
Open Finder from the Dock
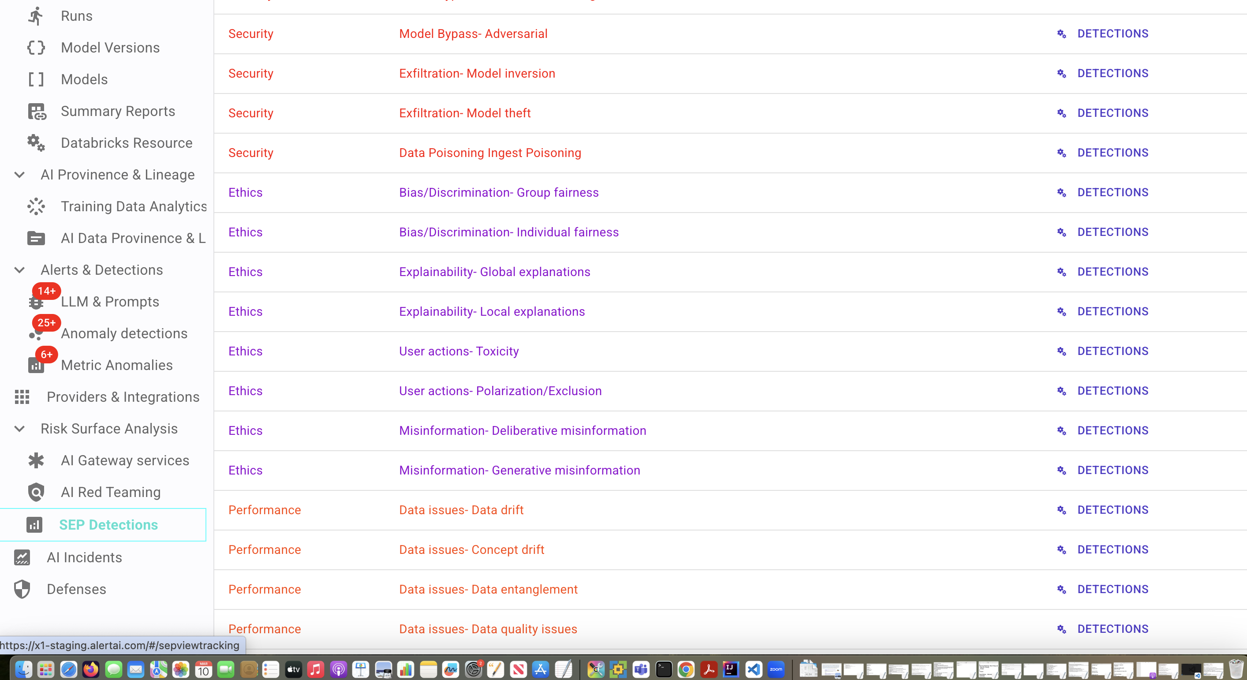click(x=23, y=669)
